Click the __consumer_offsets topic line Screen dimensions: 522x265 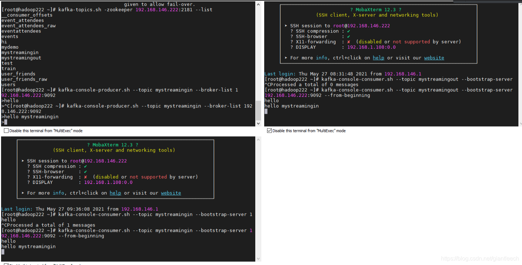(27, 15)
